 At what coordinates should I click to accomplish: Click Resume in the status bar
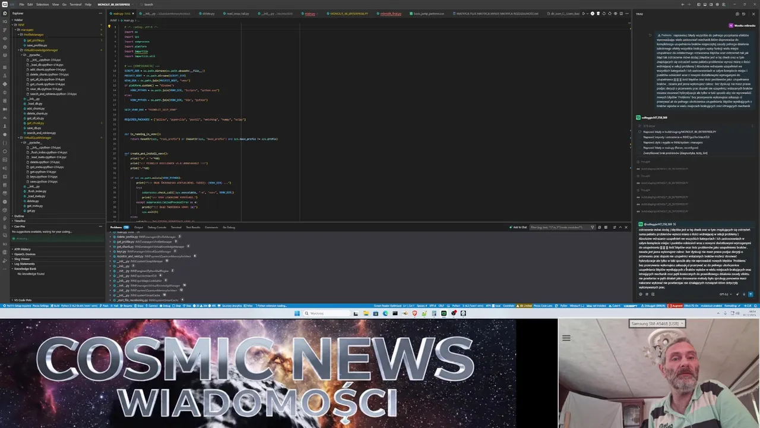click(127, 306)
